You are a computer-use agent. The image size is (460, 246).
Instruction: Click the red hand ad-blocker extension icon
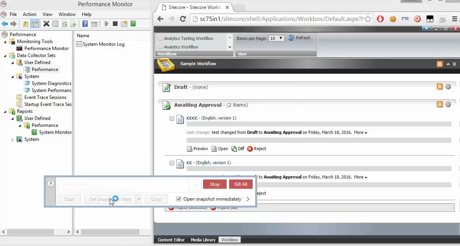tap(380, 19)
